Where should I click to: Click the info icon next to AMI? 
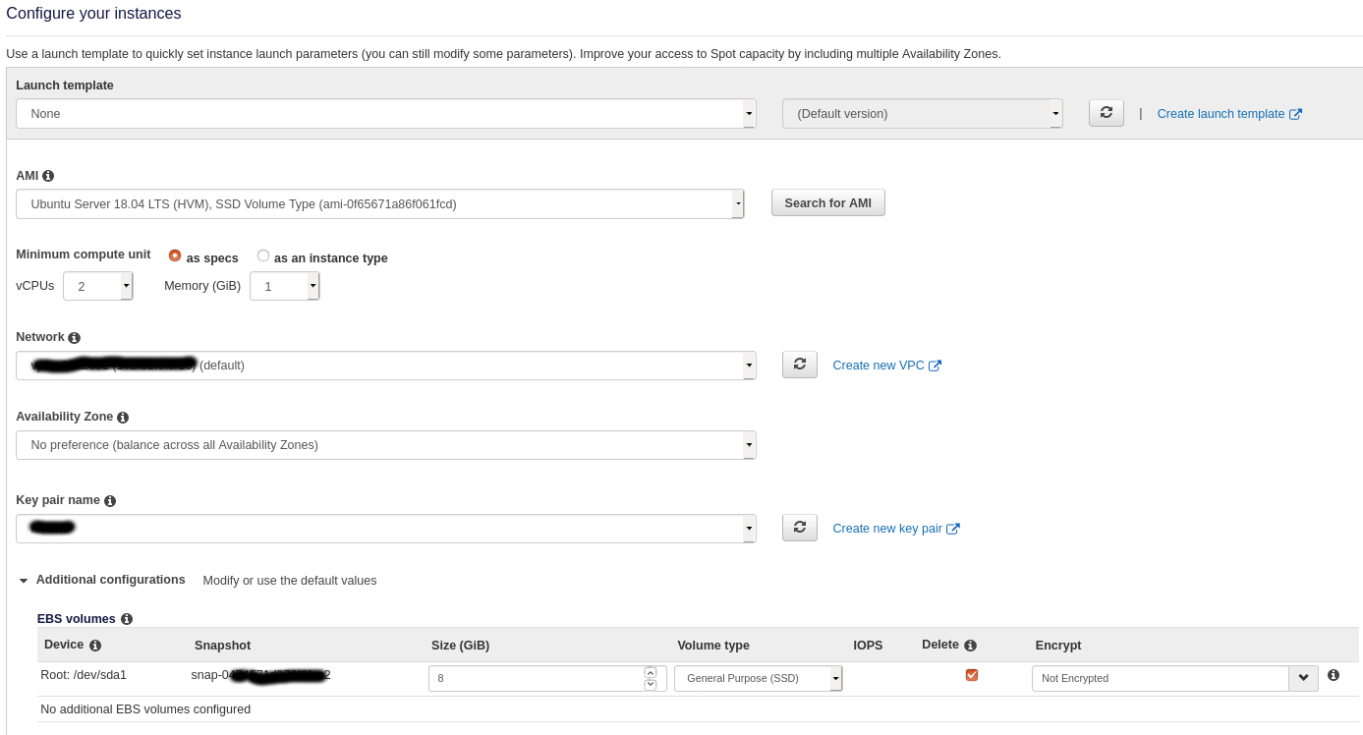[x=48, y=176]
